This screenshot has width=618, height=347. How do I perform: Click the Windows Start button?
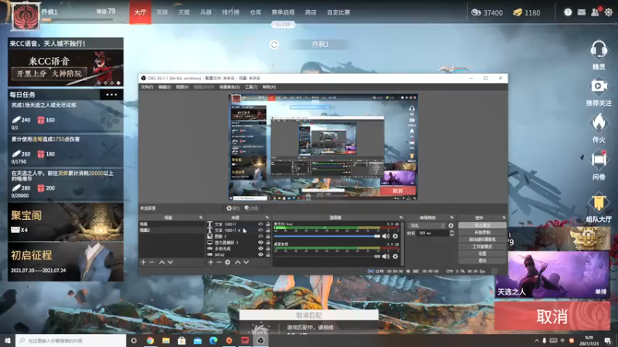8,340
